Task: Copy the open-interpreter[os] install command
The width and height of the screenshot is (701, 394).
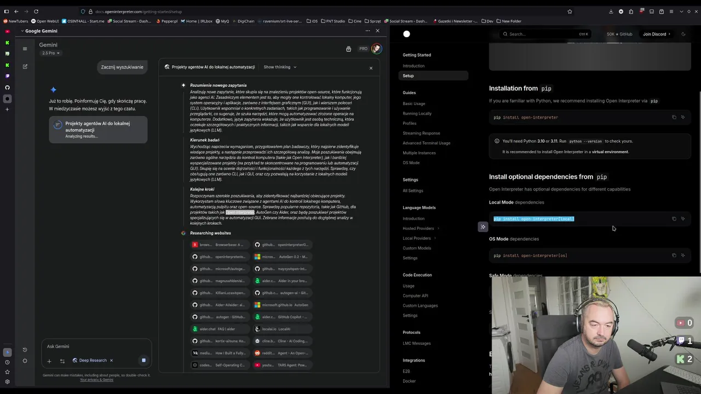Action: [674, 255]
